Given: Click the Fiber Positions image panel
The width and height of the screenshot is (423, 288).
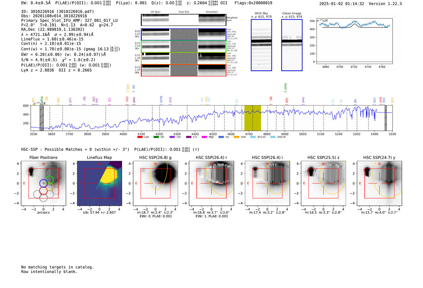Looking at the screenshot, I should click(x=44, y=183).
